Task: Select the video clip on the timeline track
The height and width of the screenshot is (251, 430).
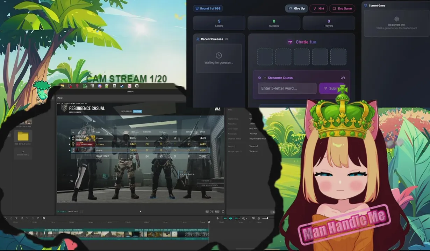Action: (x=115, y=234)
